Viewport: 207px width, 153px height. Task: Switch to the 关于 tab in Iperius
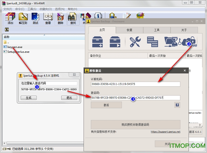pyautogui.click(x=184, y=30)
